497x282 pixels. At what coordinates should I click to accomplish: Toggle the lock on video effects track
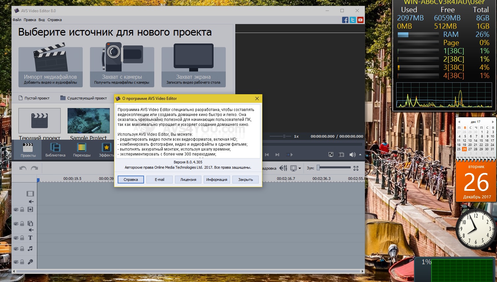tap(22, 209)
